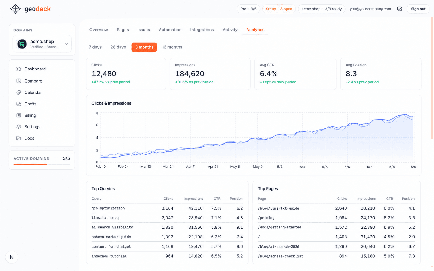Click the Clicks 12,480 metric card
Viewport: 434px width, 271px height.
[126, 74]
